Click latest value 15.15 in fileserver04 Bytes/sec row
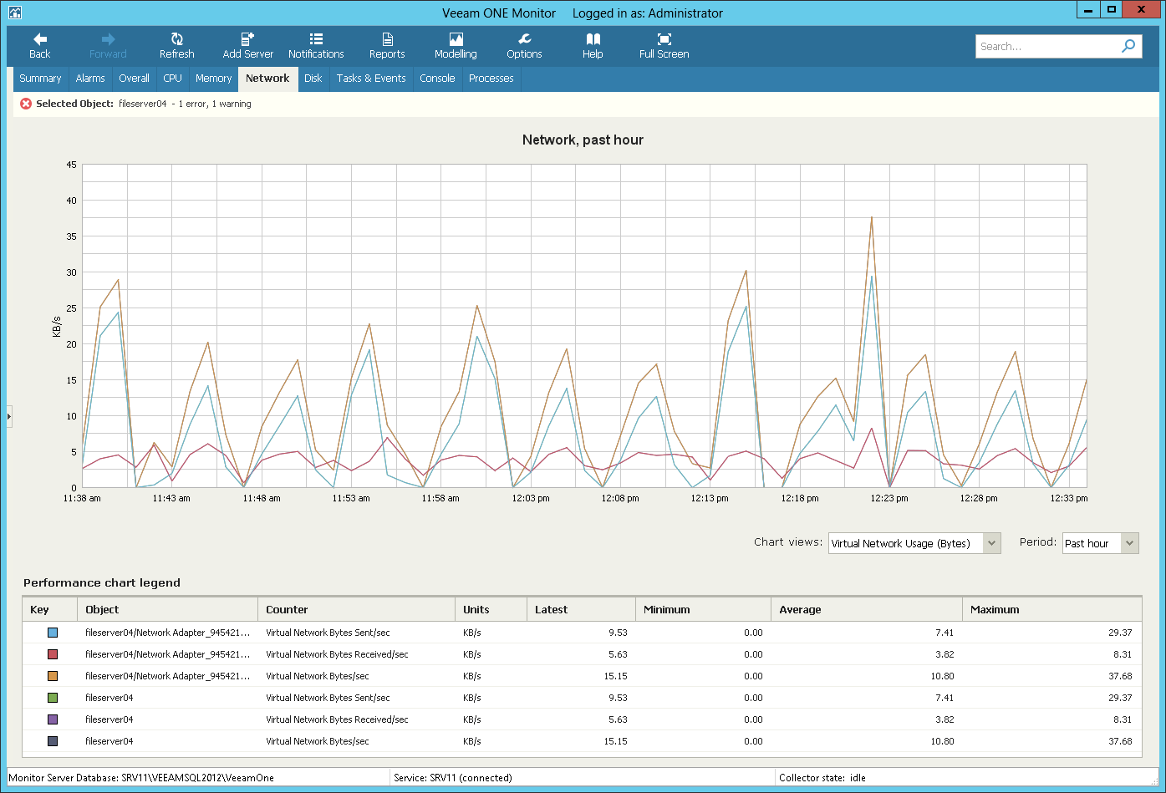 click(x=615, y=741)
